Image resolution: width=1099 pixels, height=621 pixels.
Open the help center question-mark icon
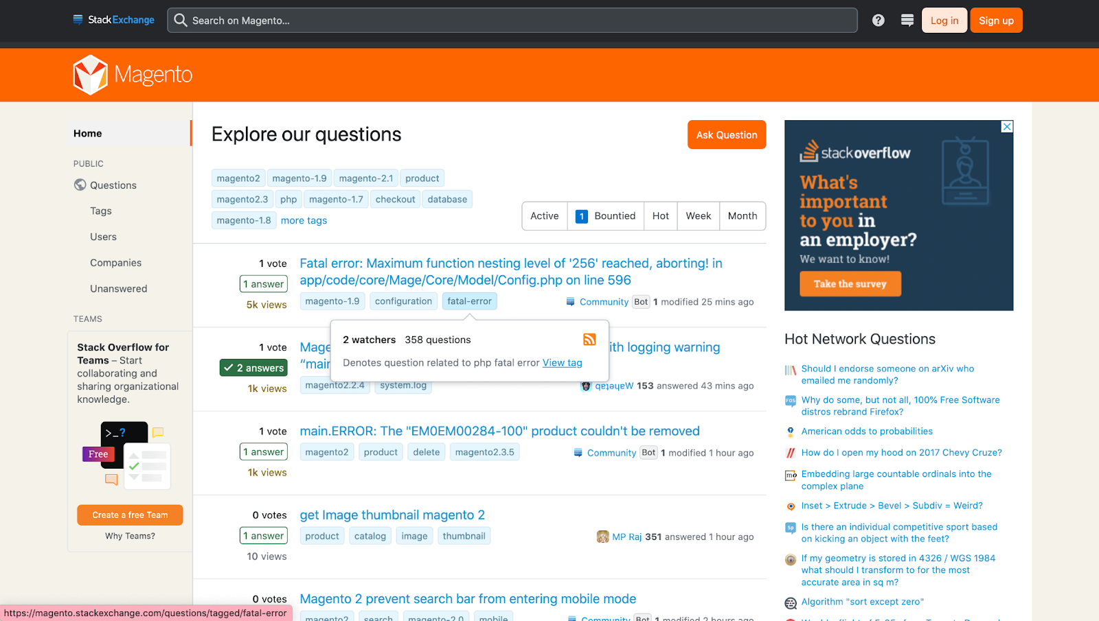[878, 21]
